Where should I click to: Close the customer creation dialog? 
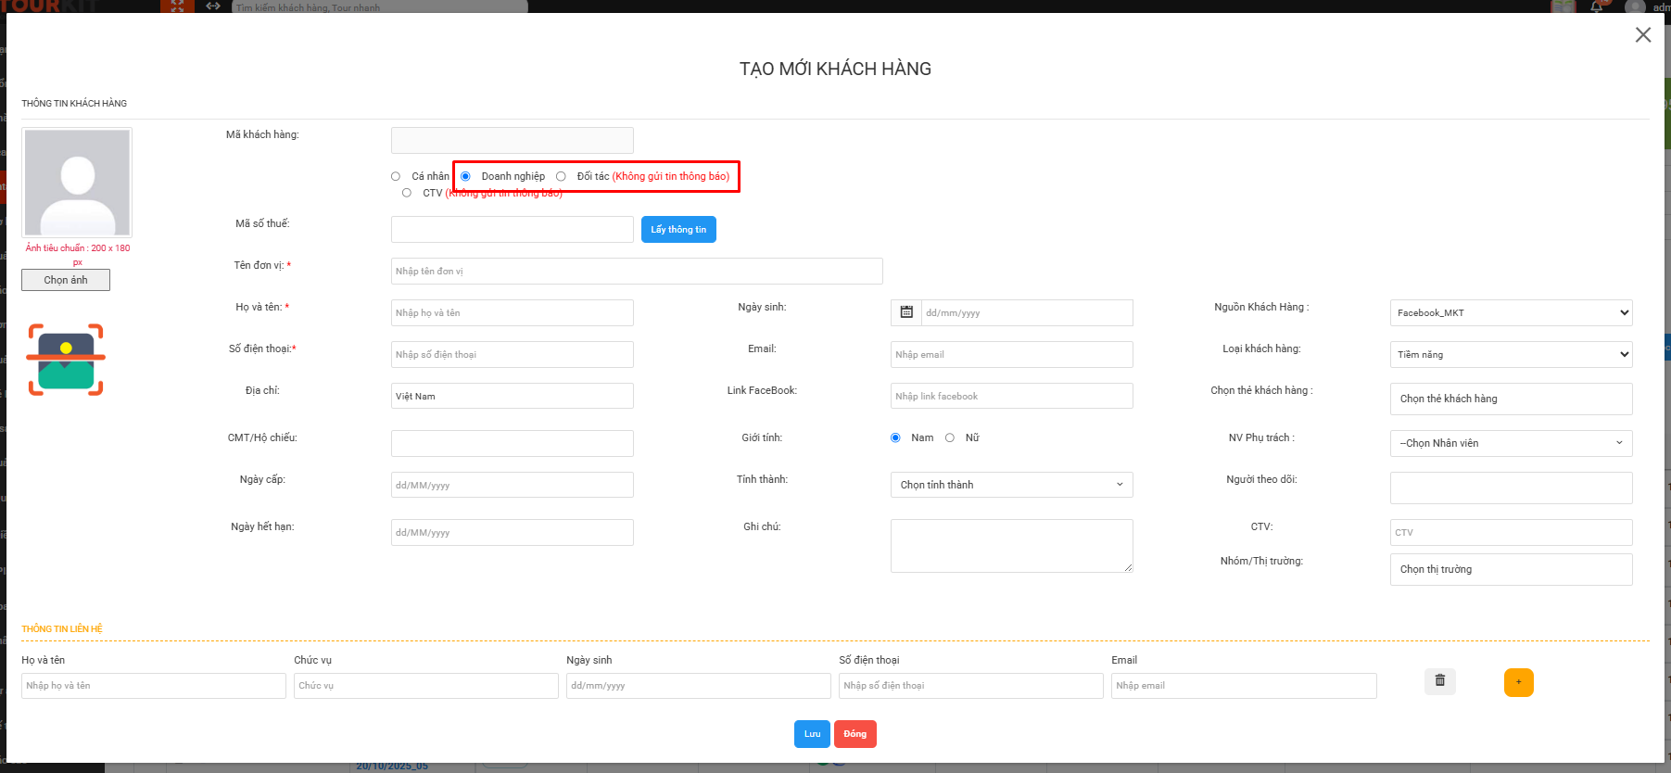(x=1642, y=35)
